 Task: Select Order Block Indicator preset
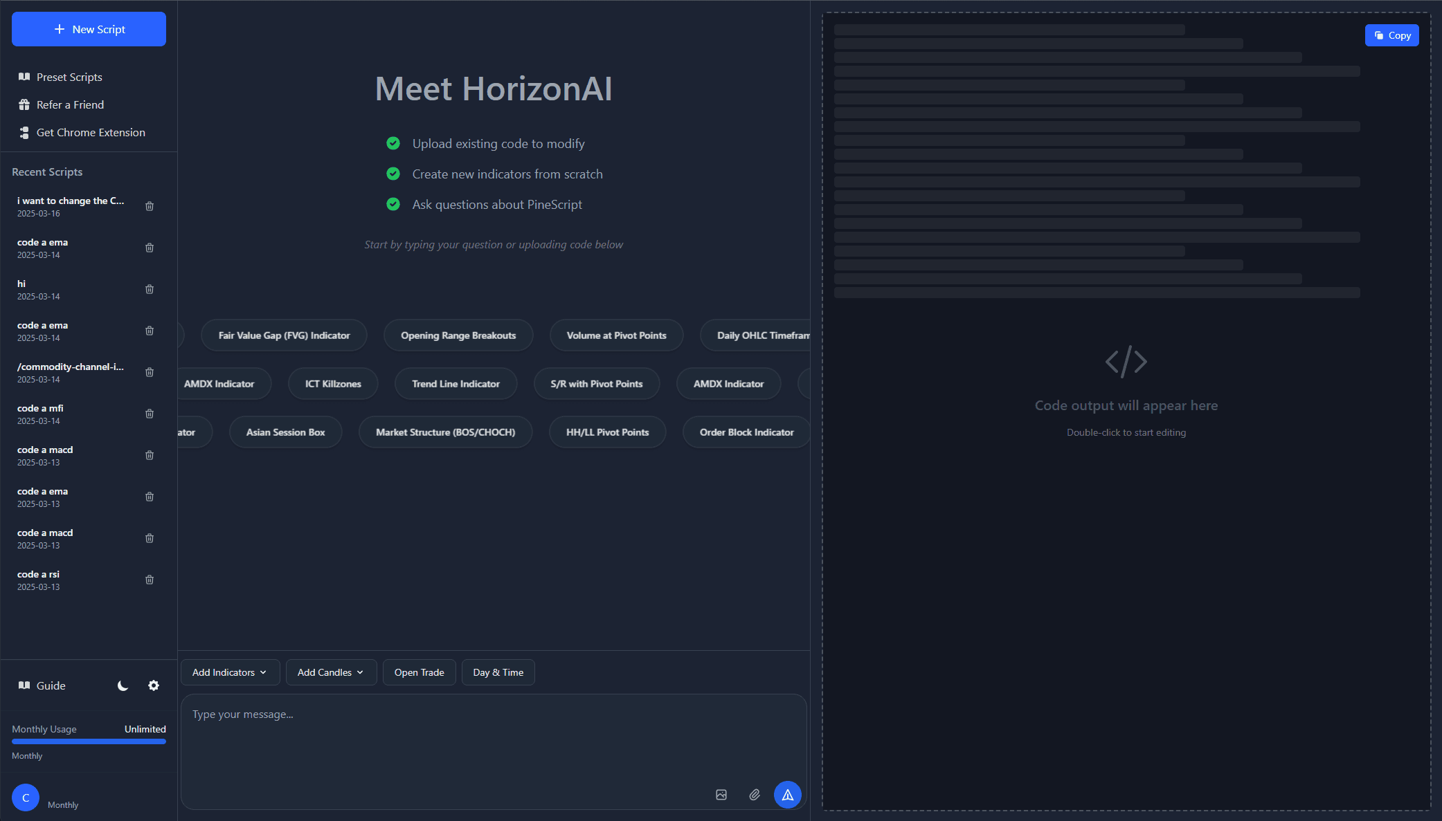746,432
